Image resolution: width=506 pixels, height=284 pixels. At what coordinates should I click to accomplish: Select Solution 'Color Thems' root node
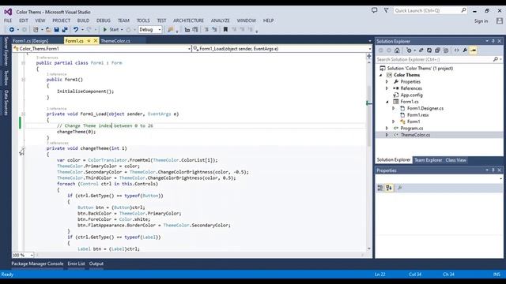click(420, 69)
